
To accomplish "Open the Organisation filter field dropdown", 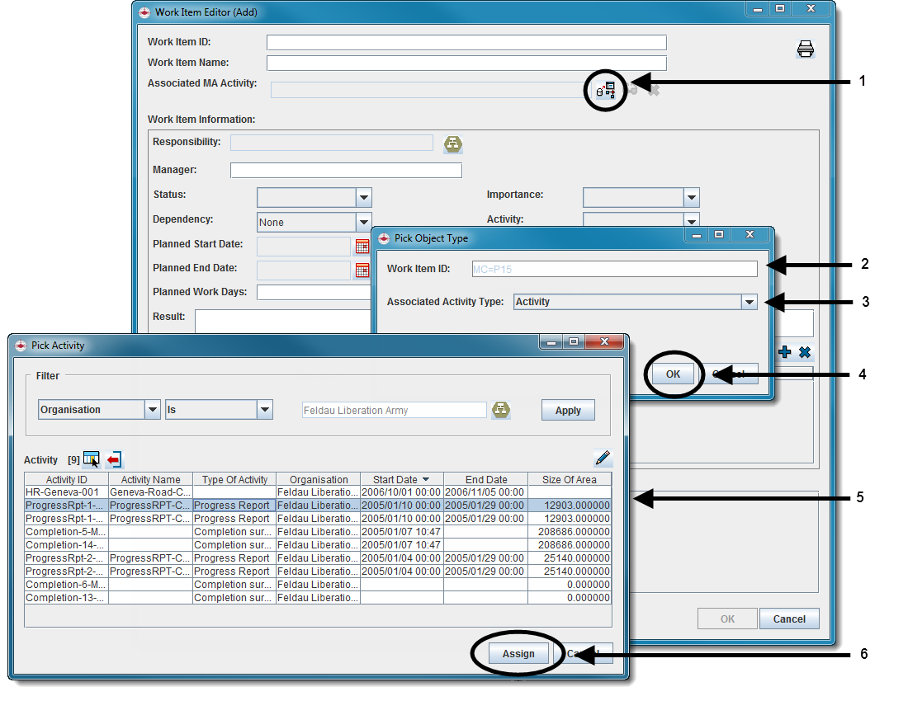I will click(x=152, y=410).
